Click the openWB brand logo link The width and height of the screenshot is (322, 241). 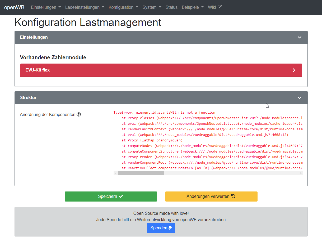(14, 7)
